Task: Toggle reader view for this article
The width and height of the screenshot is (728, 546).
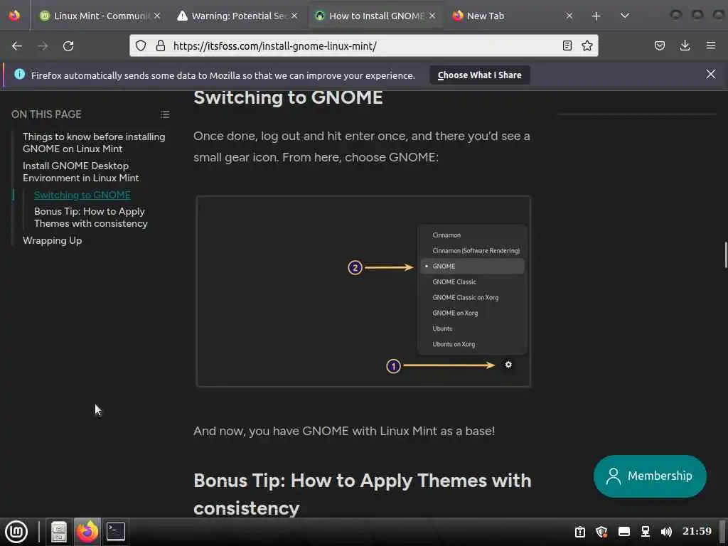Action: 567,45
